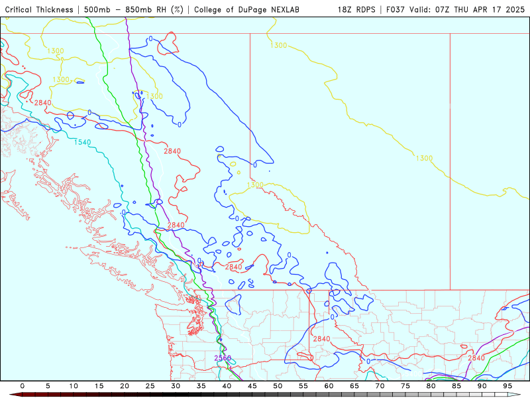The width and height of the screenshot is (530, 398).
Task: Click the cyan "1540" contour label
Action: (x=82, y=142)
